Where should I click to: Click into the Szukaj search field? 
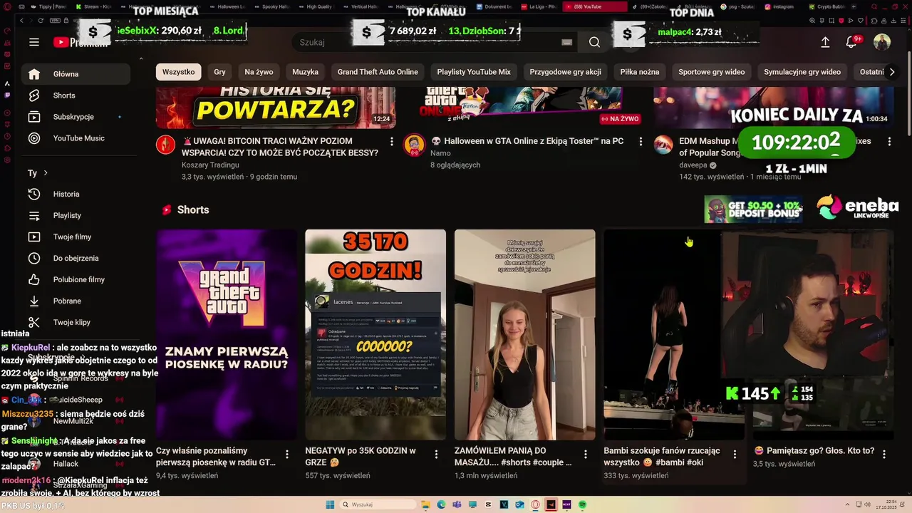427,42
